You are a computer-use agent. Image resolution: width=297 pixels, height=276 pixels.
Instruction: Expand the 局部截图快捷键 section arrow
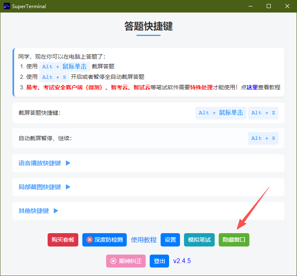point(68,187)
